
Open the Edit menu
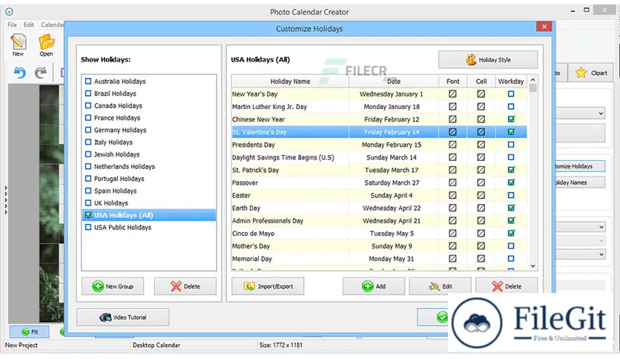29,24
